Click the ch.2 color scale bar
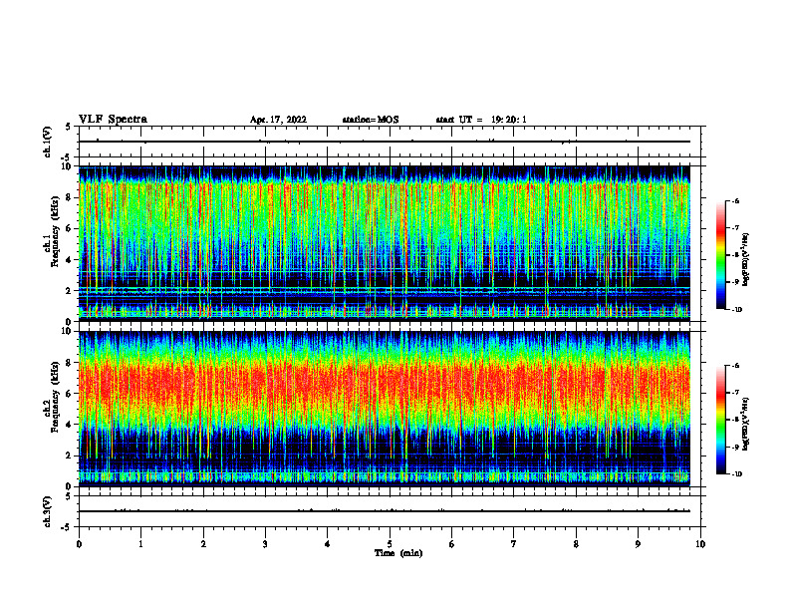This screenshot has width=789, height=610. (721, 420)
